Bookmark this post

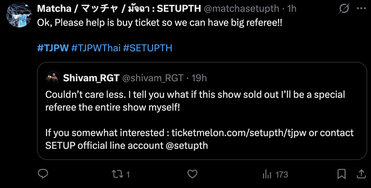(x=341, y=174)
